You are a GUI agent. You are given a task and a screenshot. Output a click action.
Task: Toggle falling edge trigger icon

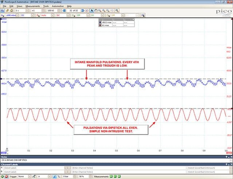(59, 176)
